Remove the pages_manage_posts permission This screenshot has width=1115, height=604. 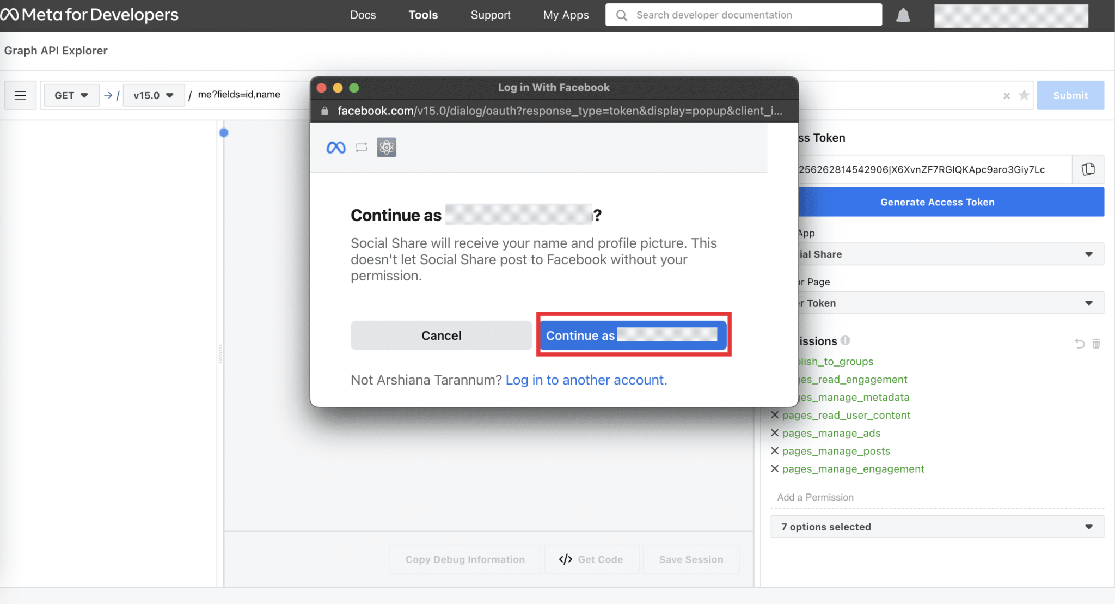(x=775, y=450)
